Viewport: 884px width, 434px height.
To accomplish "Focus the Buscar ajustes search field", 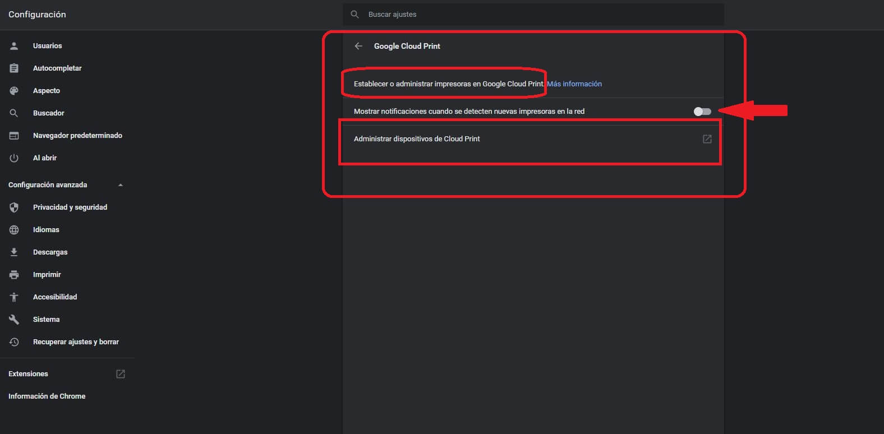I will point(533,15).
